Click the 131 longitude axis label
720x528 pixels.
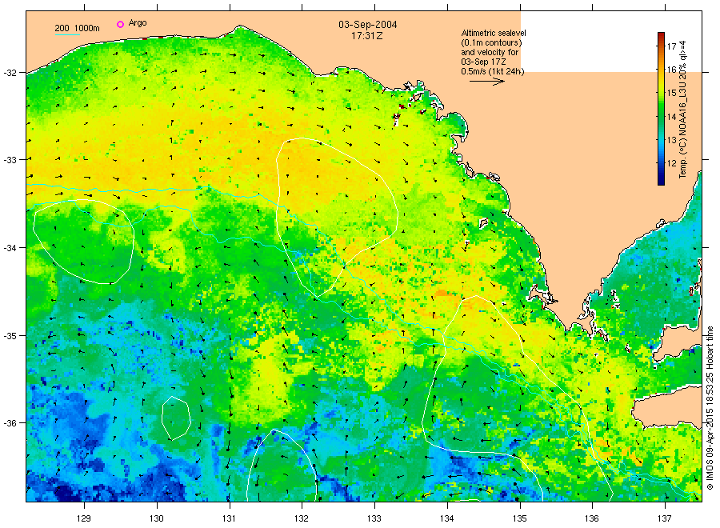point(229,519)
